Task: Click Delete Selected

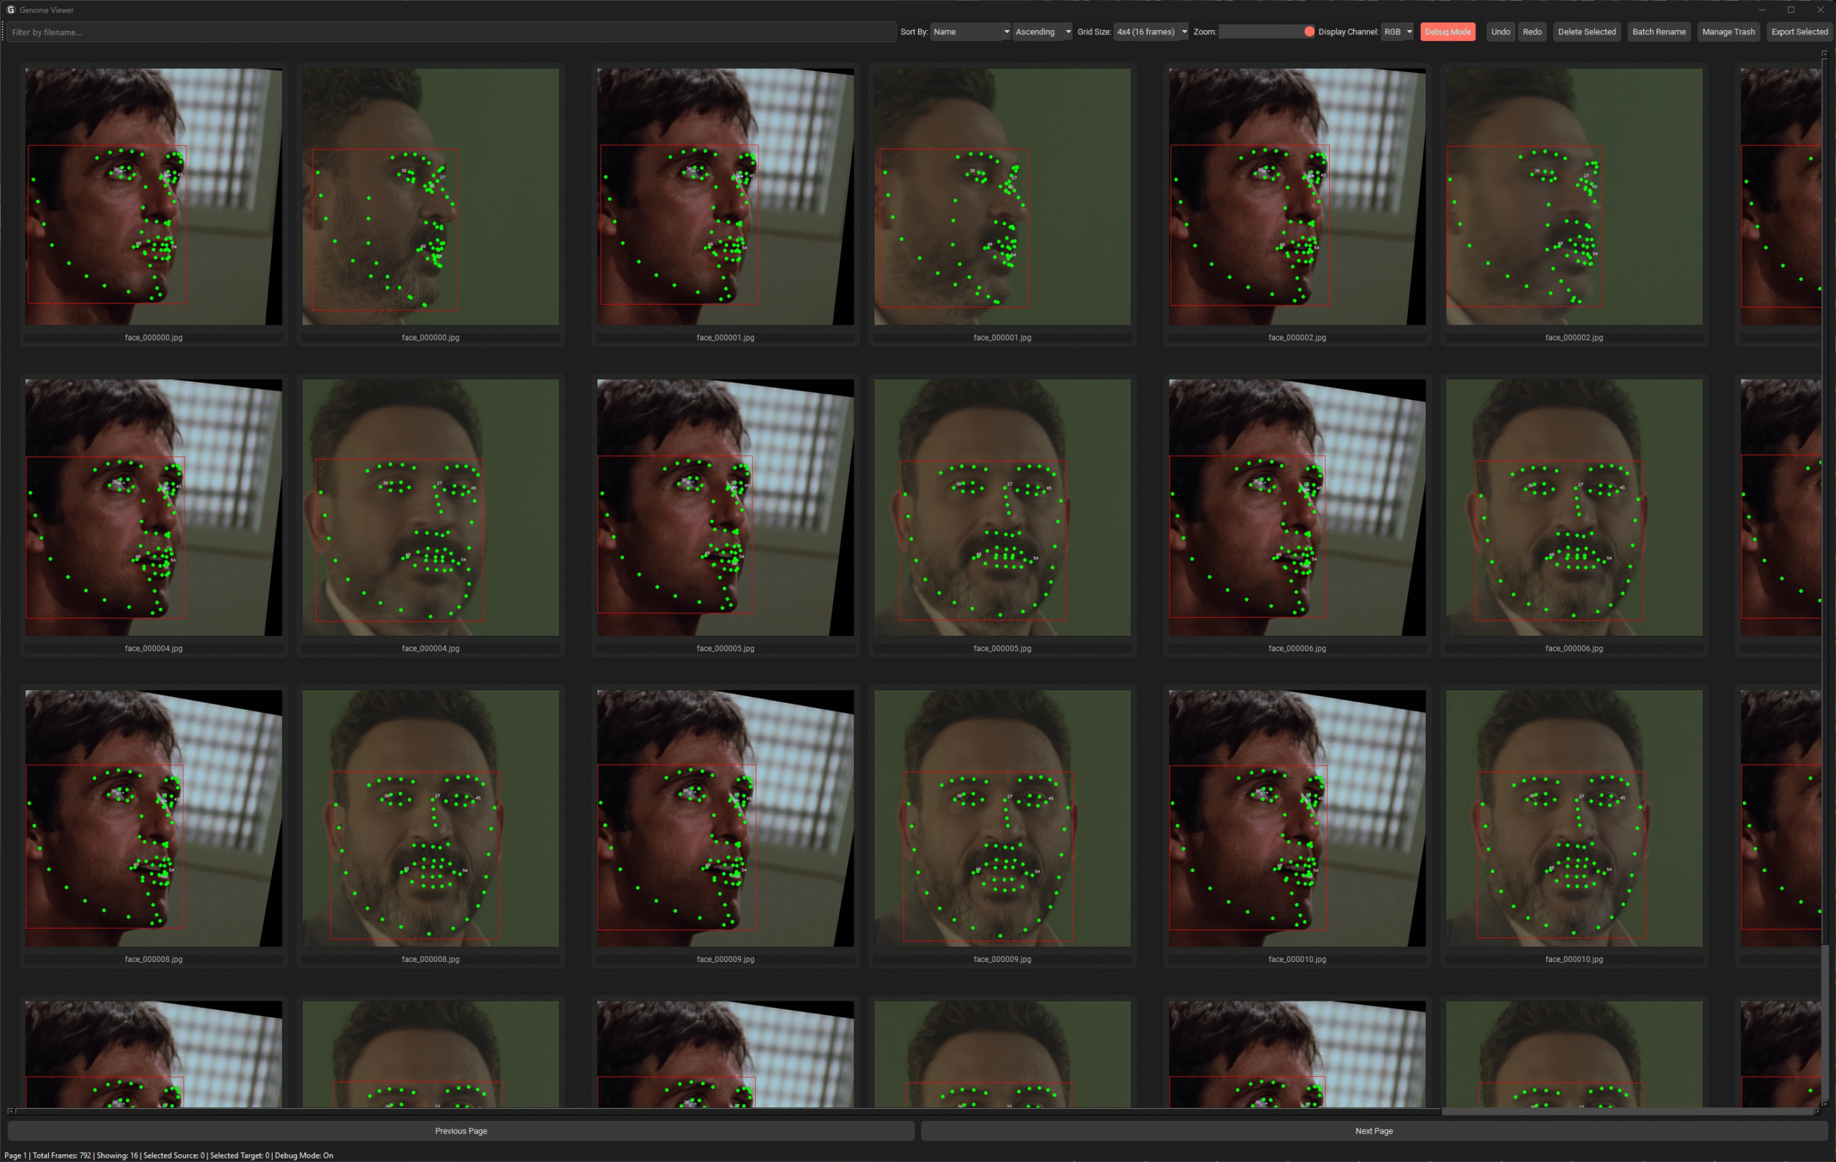Action: click(x=1586, y=32)
